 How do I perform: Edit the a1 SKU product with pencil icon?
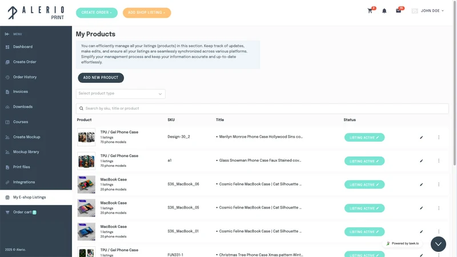coord(421,161)
